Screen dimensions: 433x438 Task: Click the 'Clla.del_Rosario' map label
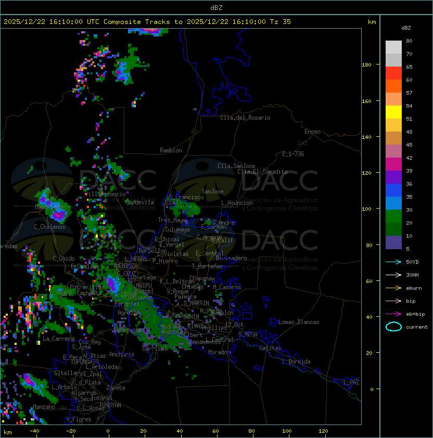(245, 118)
